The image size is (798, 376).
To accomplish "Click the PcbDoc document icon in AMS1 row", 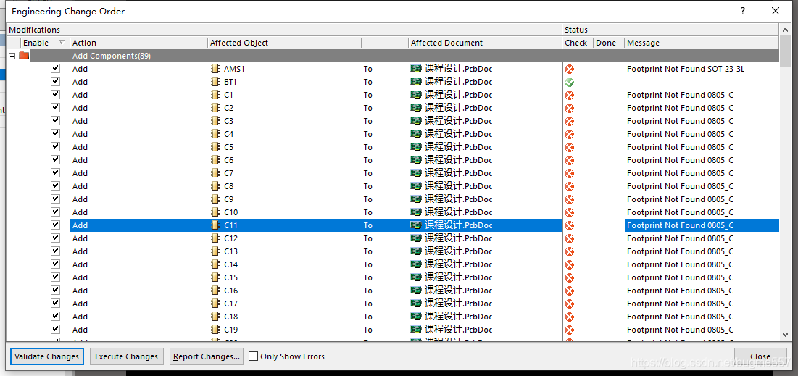I will point(416,69).
